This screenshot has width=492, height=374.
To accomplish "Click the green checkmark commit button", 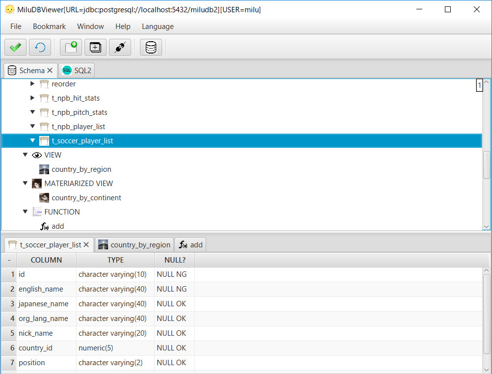I will (x=15, y=48).
